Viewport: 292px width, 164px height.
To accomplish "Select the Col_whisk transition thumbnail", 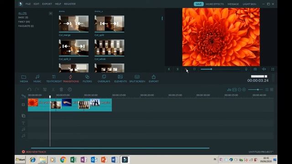I will (109, 47).
